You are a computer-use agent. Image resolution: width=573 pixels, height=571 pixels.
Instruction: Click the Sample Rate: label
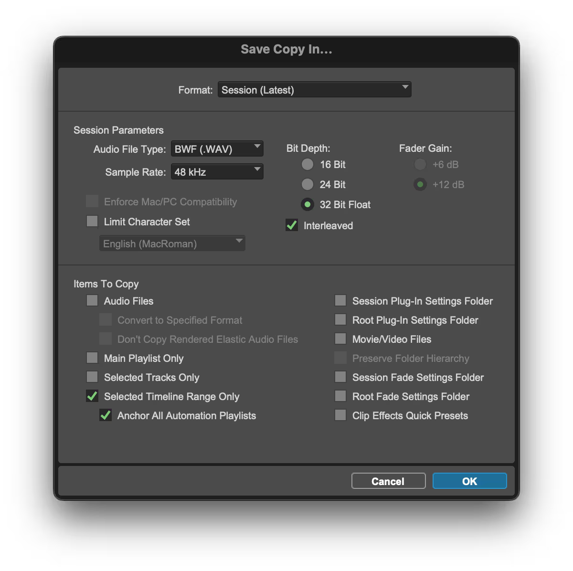(136, 172)
